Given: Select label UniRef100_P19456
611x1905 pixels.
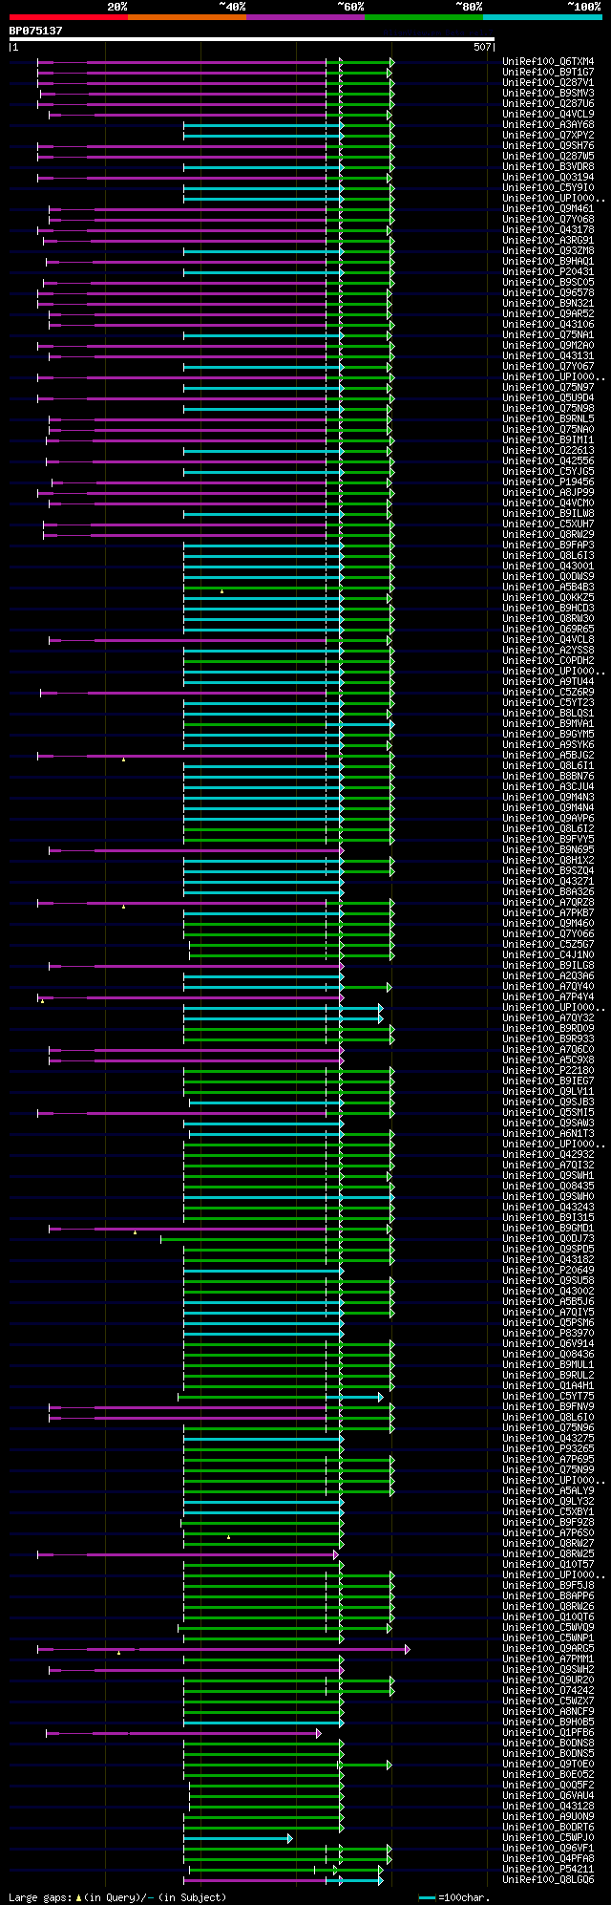Looking at the screenshot, I should pyautogui.click(x=548, y=482).
